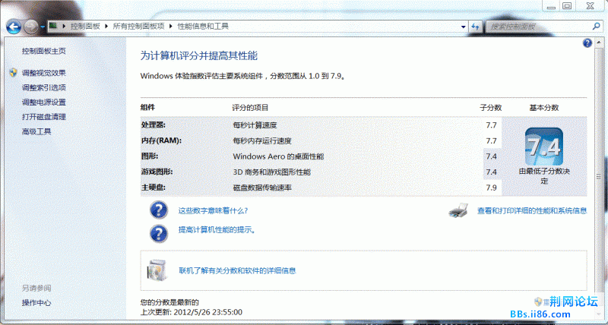Image resolution: width=608 pixels, height=325 pixels.
Task: Open 高级工具 link
Action: (x=36, y=131)
